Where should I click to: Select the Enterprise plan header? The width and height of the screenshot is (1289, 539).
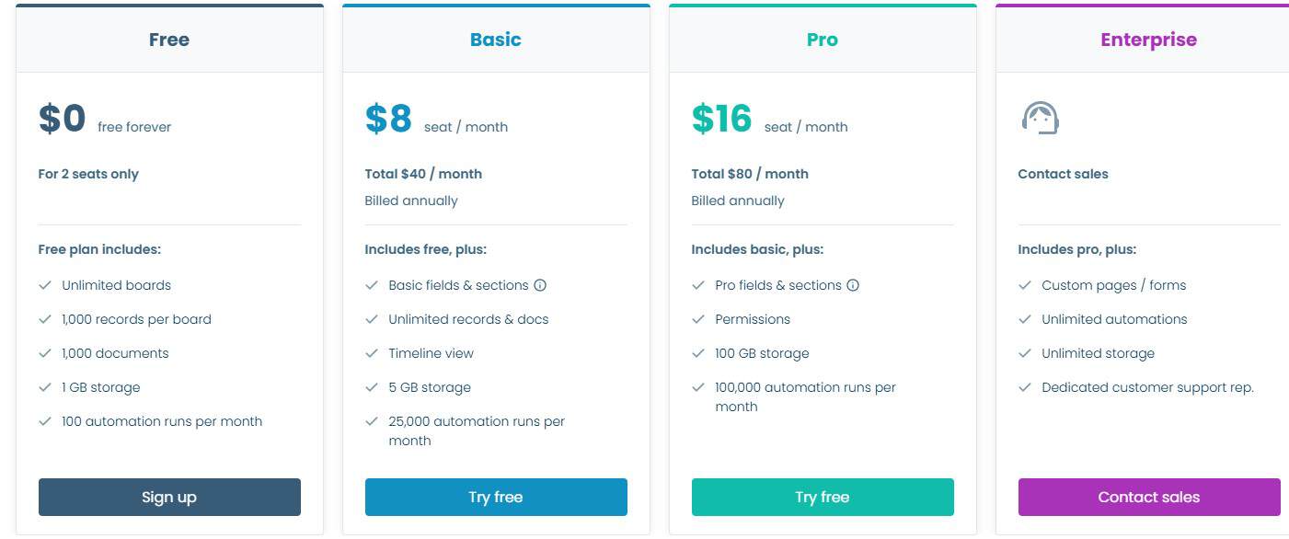coord(1148,40)
